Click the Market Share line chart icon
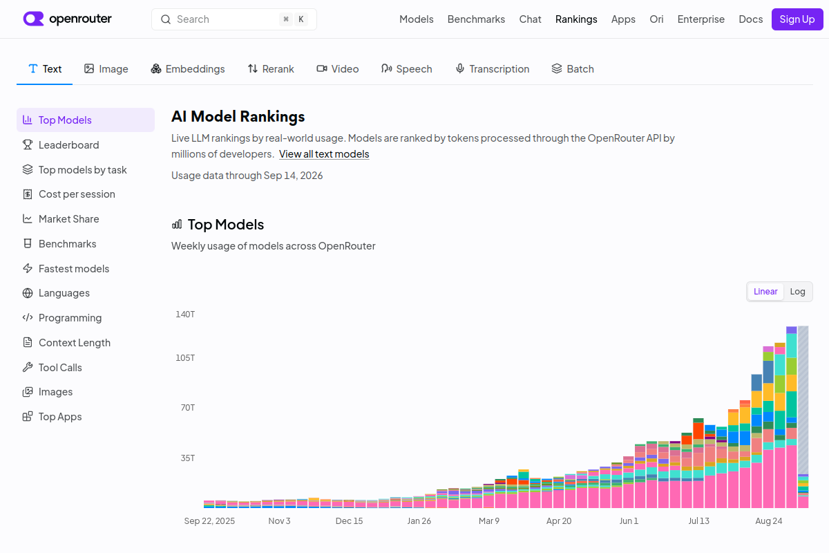This screenshot has width=829, height=553. (28, 218)
